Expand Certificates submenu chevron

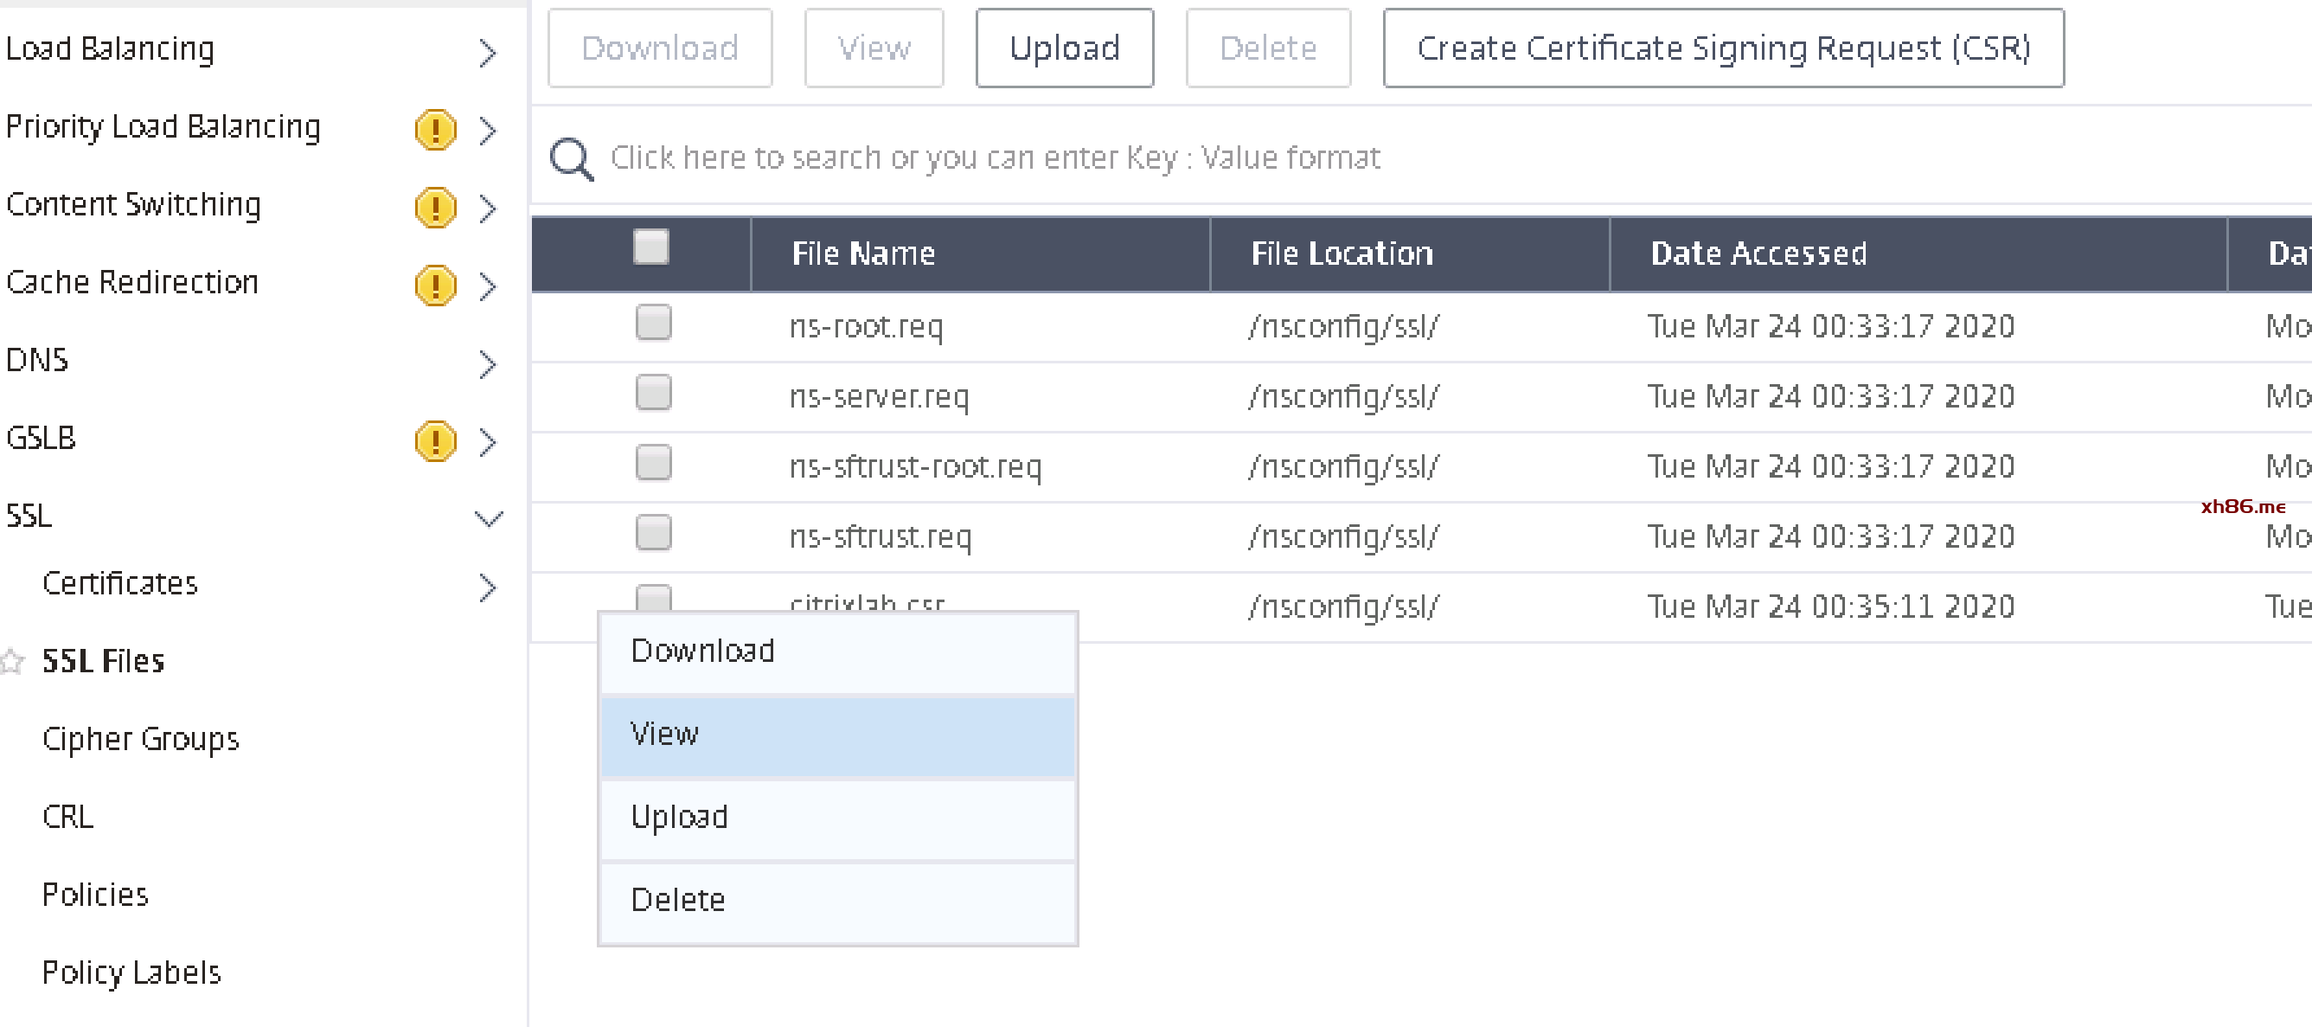pyautogui.click(x=487, y=587)
